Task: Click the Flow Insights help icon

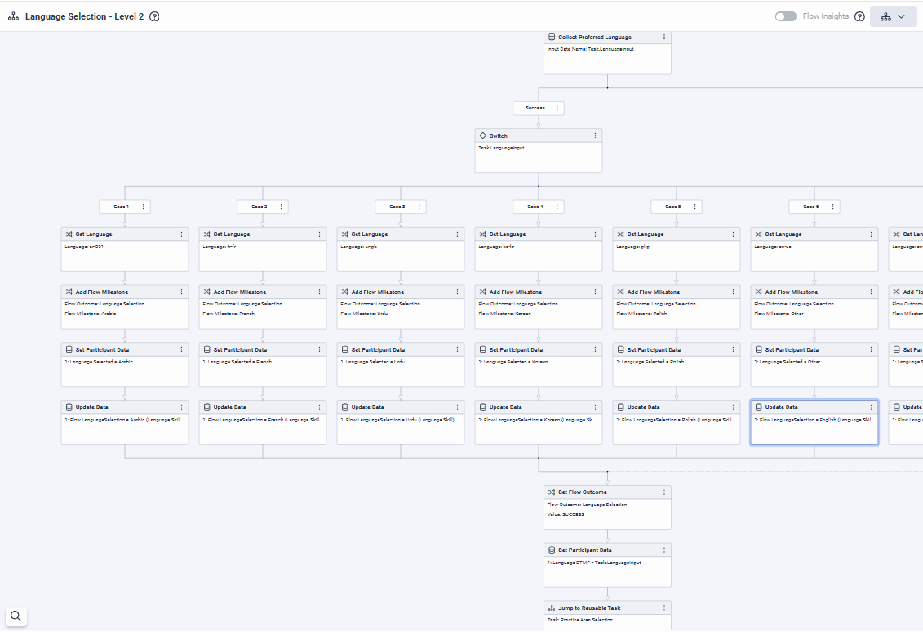Action: pos(859,16)
